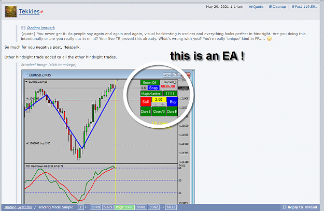
Task: Open the Tekkies user profile link
Action: (x=29, y=11)
